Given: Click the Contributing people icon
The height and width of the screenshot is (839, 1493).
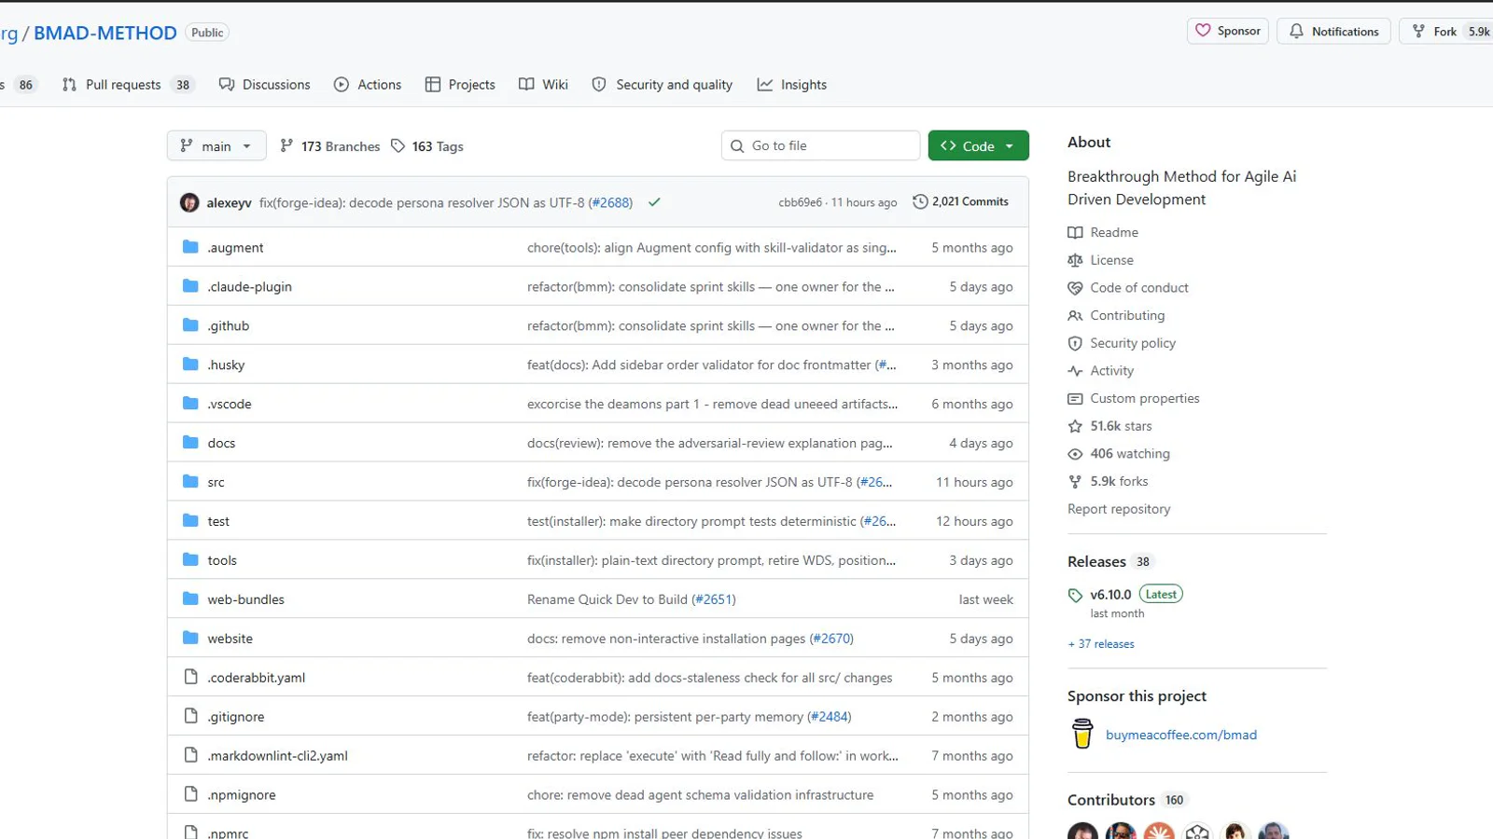Looking at the screenshot, I should point(1075,315).
